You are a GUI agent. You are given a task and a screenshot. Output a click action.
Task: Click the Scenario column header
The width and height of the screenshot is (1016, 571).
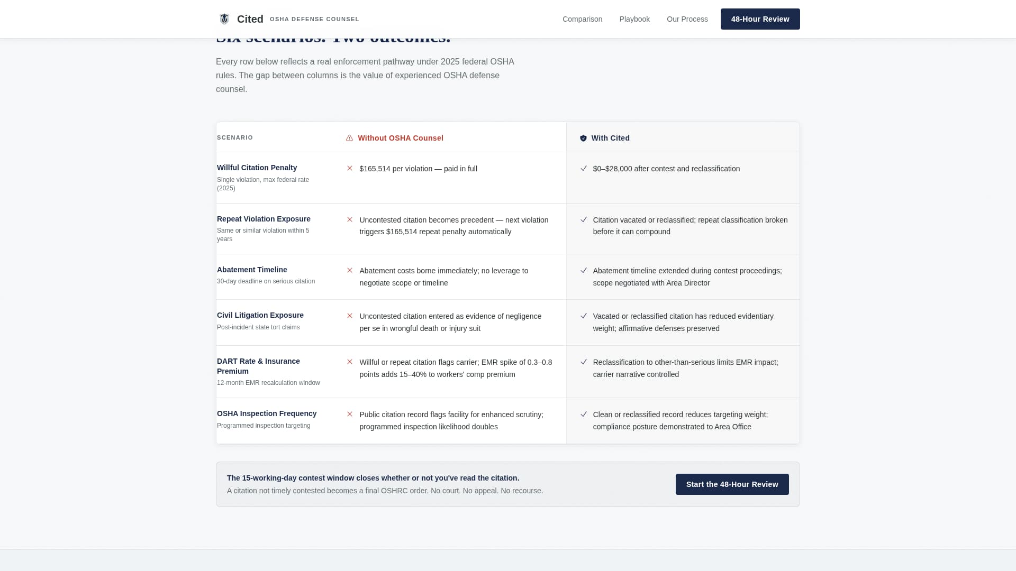pyautogui.click(x=234, y=137)
